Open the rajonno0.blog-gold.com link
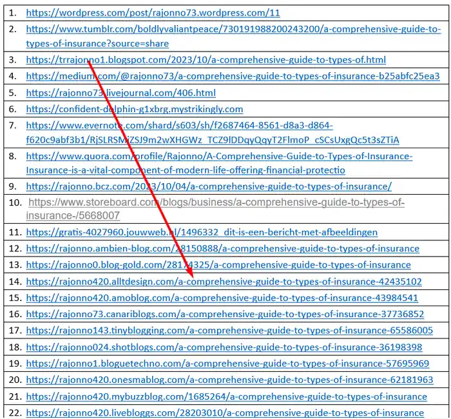This screenshot has height=419, width=451. (x=218, y=265)
